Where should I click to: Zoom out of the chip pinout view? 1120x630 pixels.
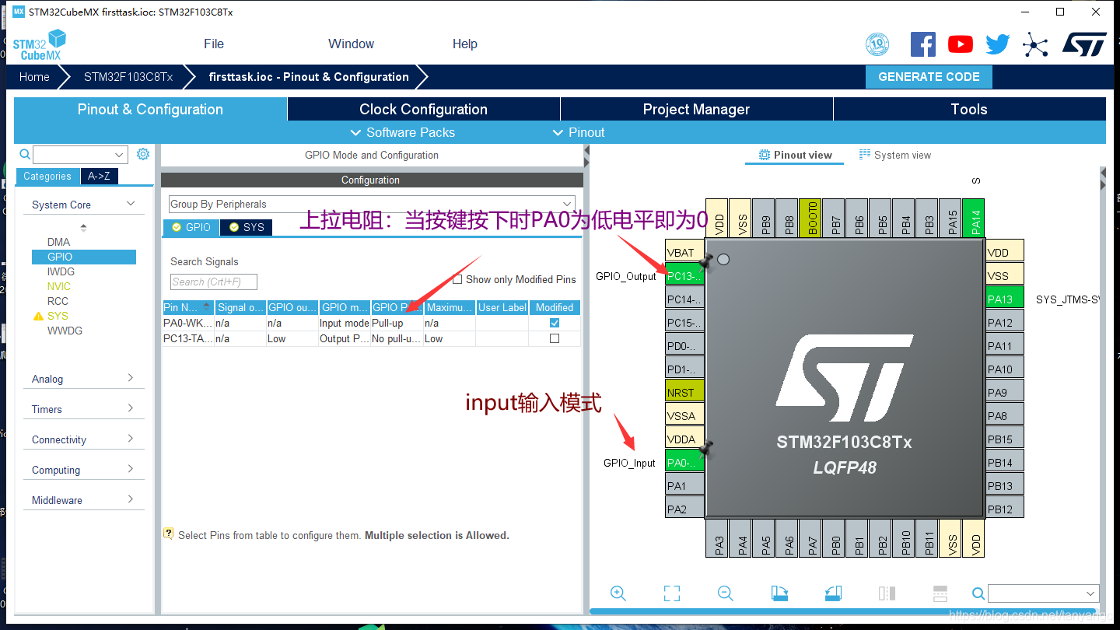(726, 593)
